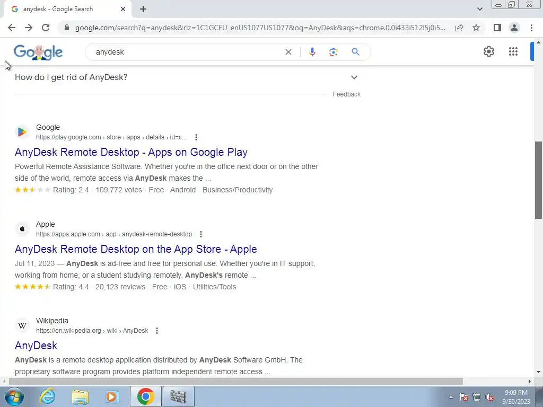Image resolution: width=543 pixels, height=407 pixels.
Task: Open network status tray icon
Action: tap(477, 397)
